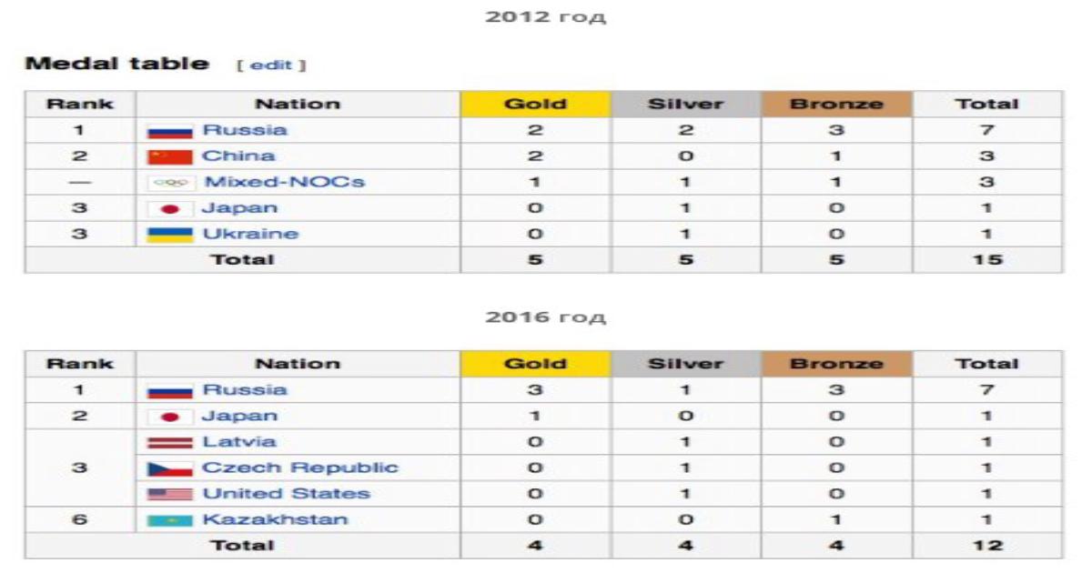Click the Czech Republic flag icon
This screenshot has width=1092, height=573.
[170, 469]
